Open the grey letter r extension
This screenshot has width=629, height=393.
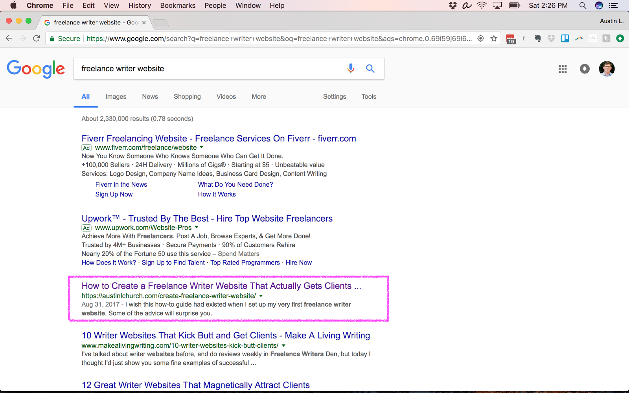(524, 38)
